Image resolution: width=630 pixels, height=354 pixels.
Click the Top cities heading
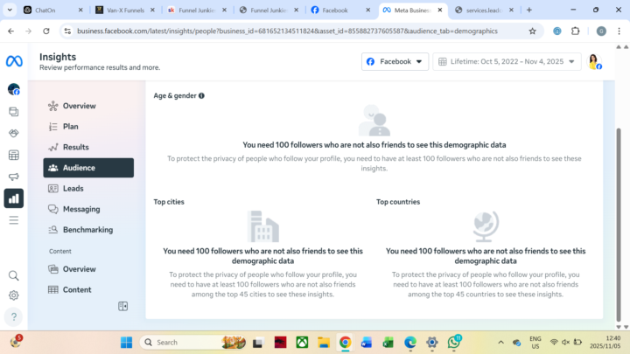point(169,202)
